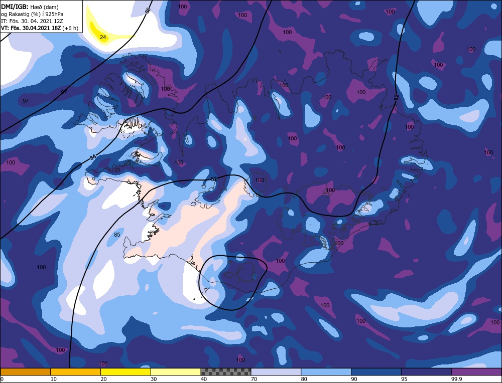Click the legend scale tick '80'
Image resolution: width=502 pixels, height=383 pixels.
point(304,379)
